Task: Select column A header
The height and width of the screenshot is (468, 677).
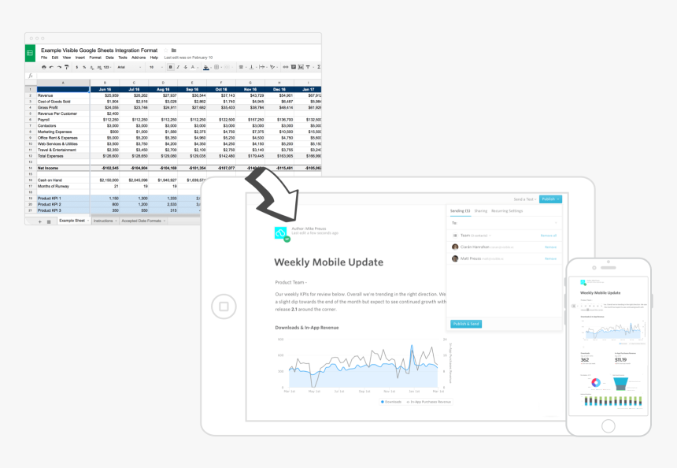Action: (x=63, y=83)
